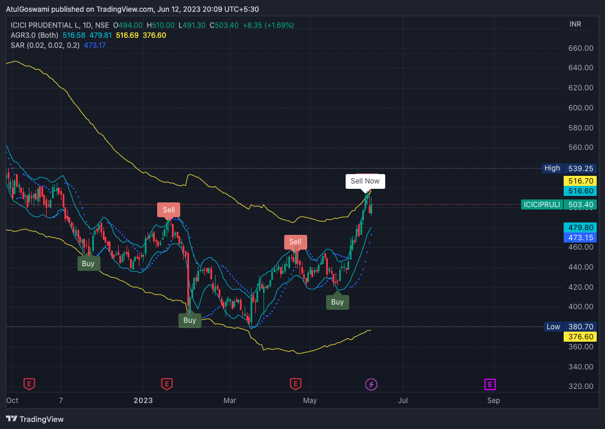The image size is (605, 429).
Task: Click the INR currency label
Action: point(575,24)
